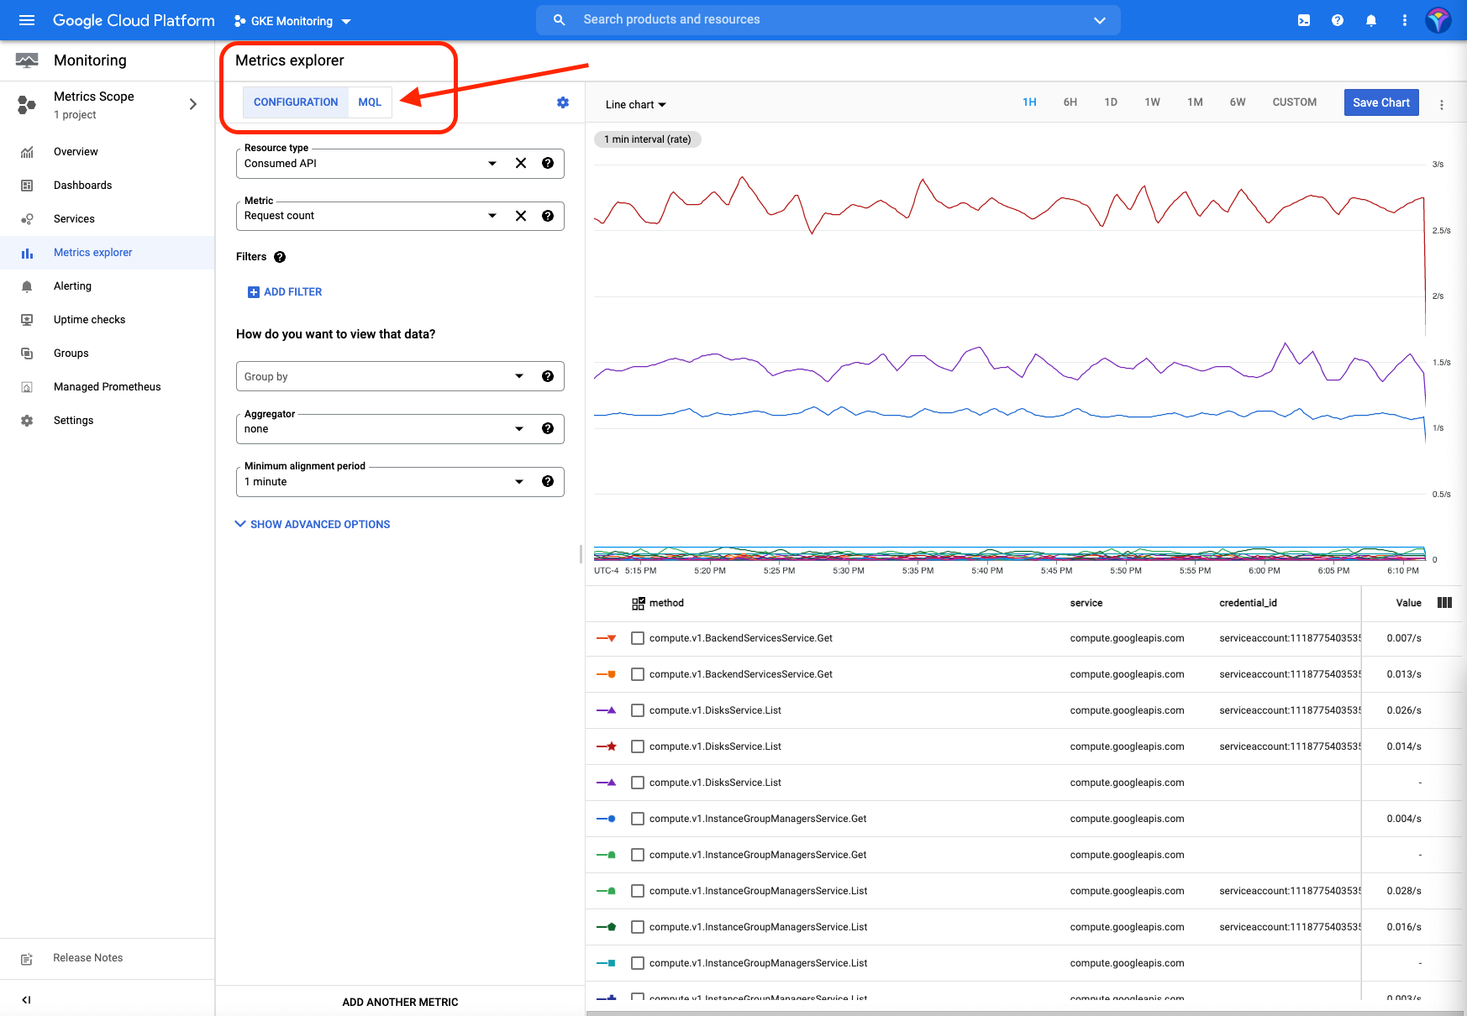
Task: Check DisksService.List row with 0.014/s value
Action: tap(638, 746)
